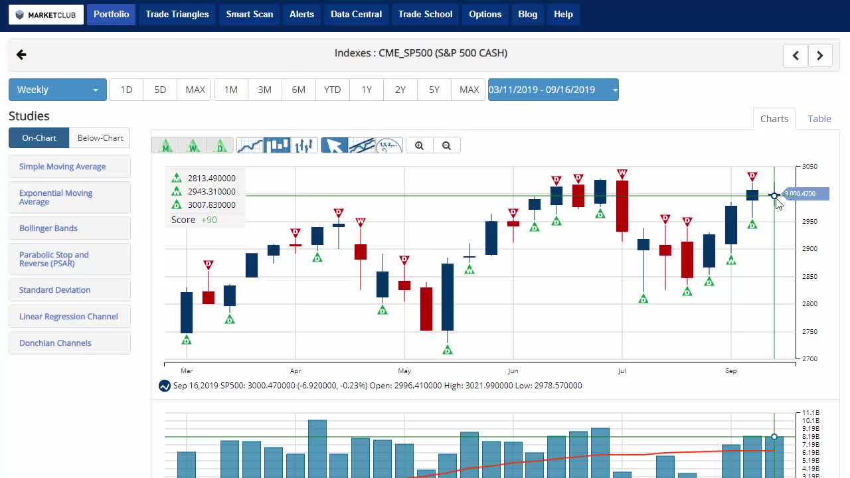Go back with the left arrow
The width and height of the screenshot is (850, 478).
tap(21, 54)
